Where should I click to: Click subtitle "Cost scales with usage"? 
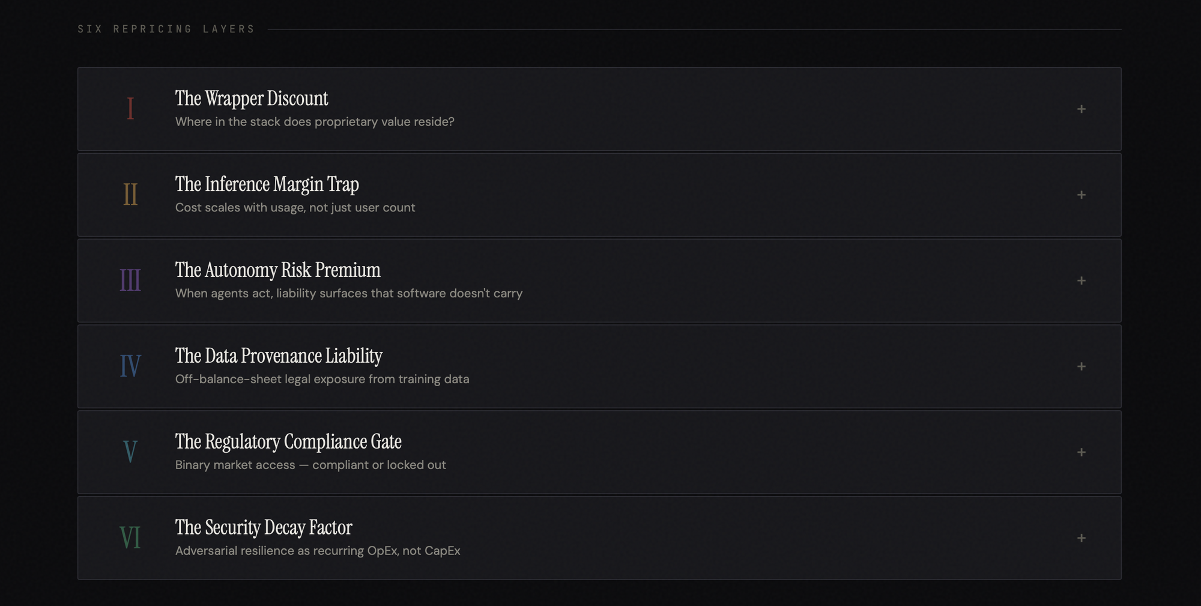pyautogui.click(x=295, y=208)
